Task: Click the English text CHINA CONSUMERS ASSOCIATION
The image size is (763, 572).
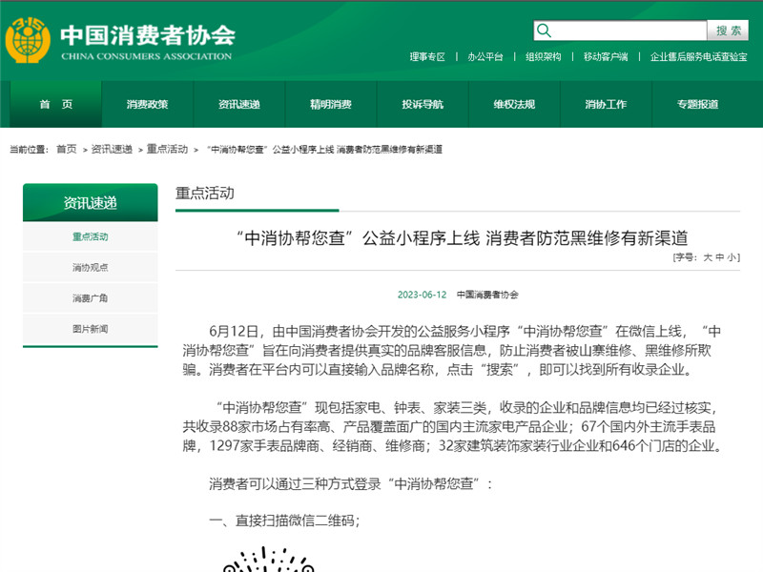Action: click(x=147, y=56)
